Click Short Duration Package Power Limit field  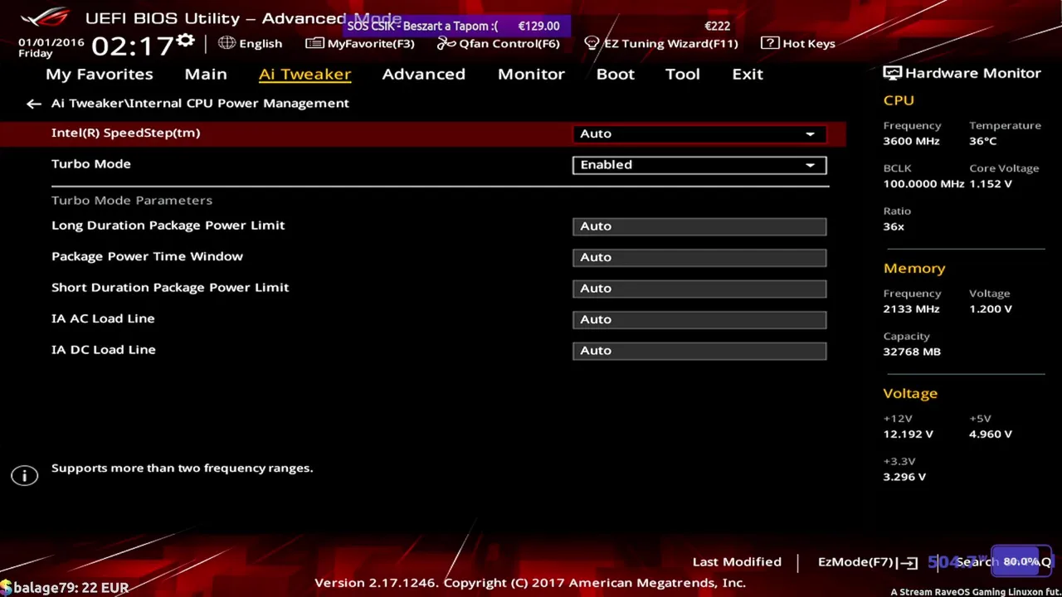[699, 289]
